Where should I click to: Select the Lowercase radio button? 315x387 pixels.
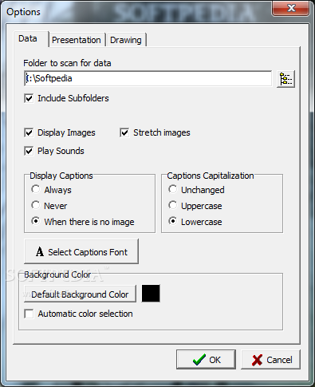tap(173, 221)
